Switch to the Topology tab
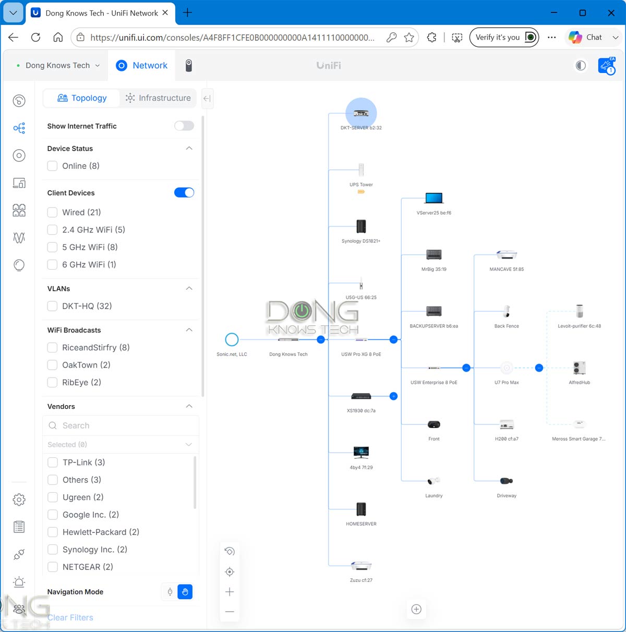The width and height of the screenshot is (626, 632). 82,98
